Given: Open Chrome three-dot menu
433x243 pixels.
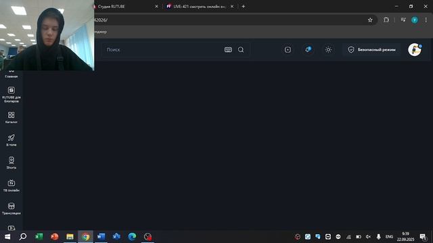Looking at the screenshot, I should coord(426,20).
